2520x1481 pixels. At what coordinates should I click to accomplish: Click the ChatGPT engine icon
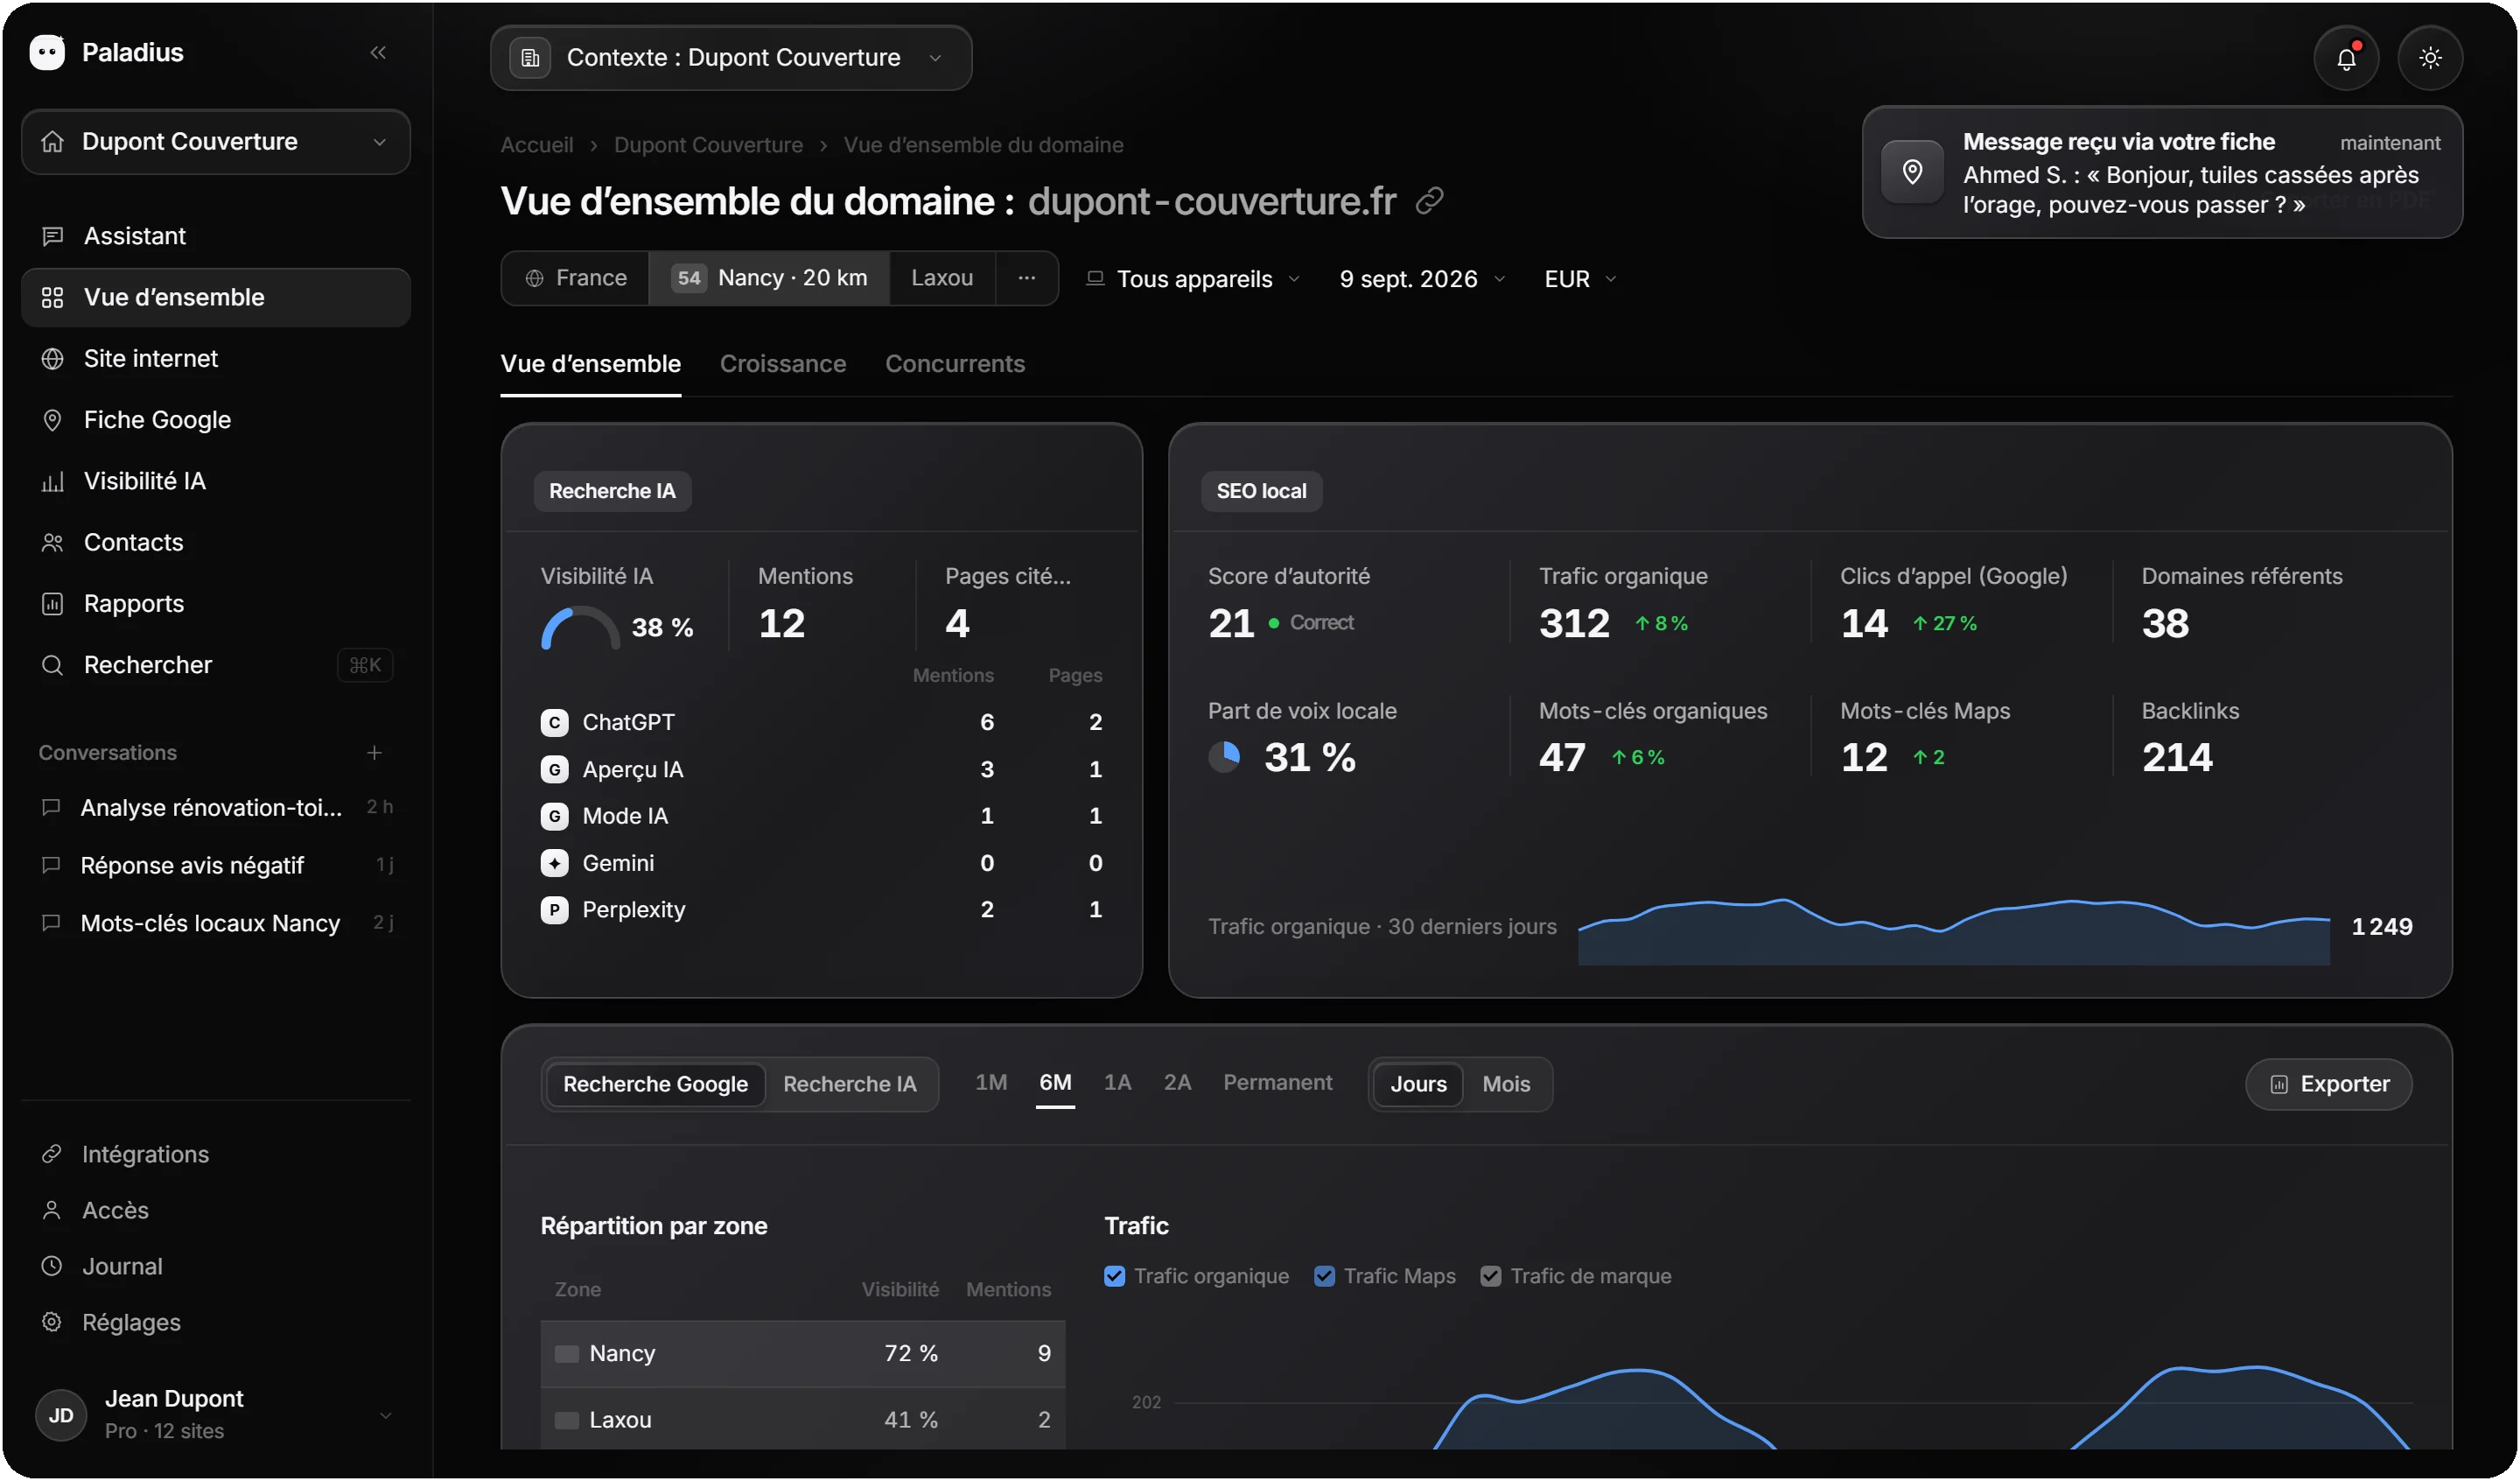tap(554, 722)
